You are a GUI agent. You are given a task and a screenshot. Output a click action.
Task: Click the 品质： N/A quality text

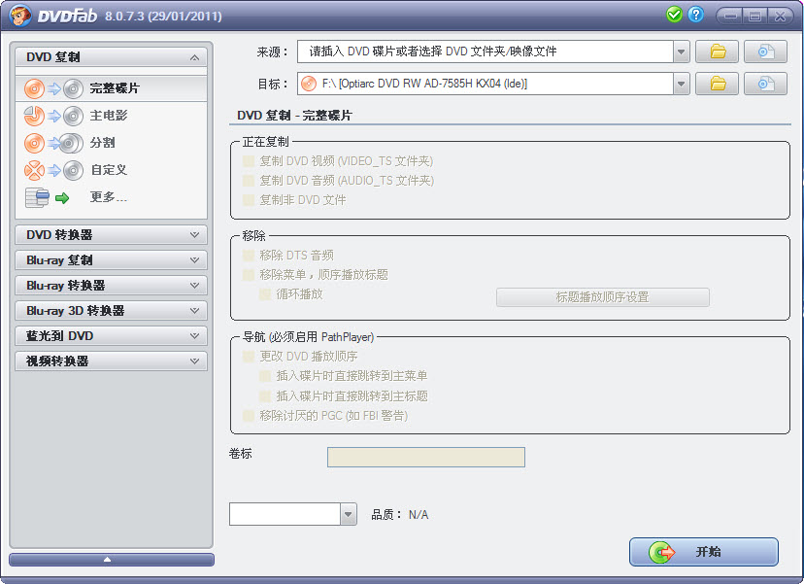pyautogui.click(x=399, y=515)
